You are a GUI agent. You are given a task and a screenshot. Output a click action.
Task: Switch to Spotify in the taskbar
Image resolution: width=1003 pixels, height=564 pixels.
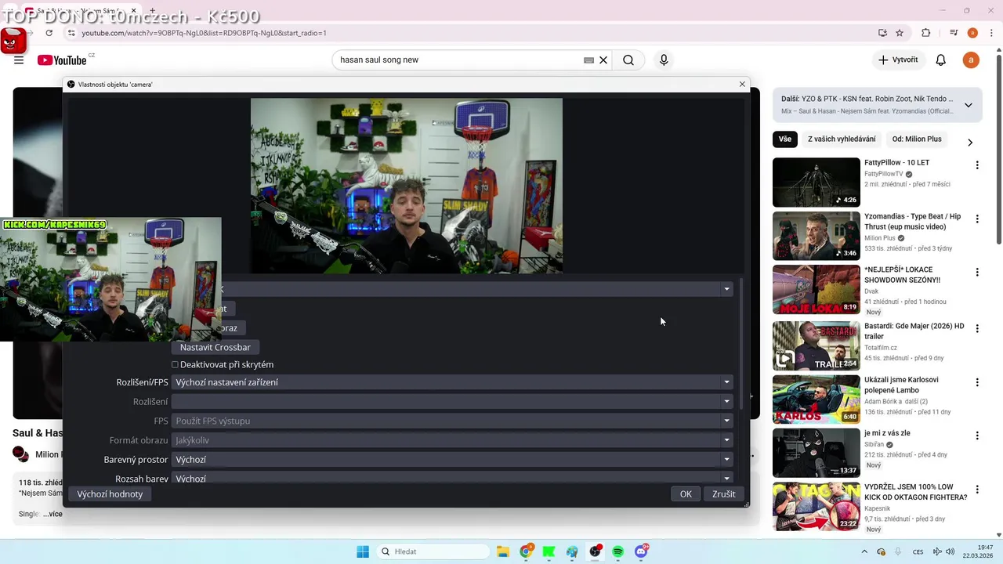[618, 551]
